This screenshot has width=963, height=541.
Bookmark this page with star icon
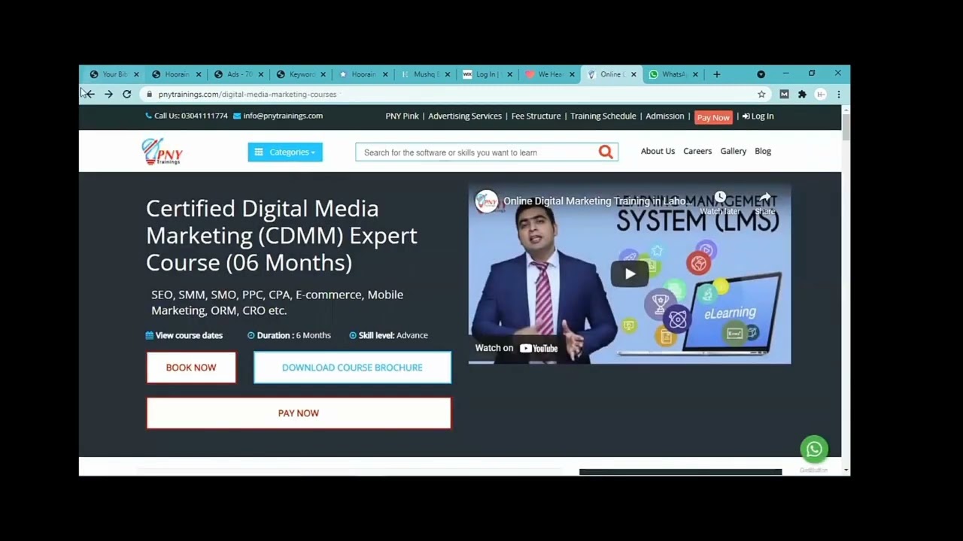pyautogui.click(x=761, y=95)
